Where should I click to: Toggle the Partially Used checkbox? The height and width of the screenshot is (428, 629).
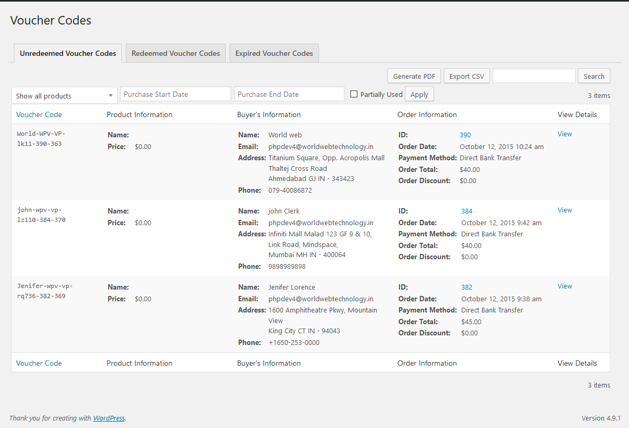(354, 94)
